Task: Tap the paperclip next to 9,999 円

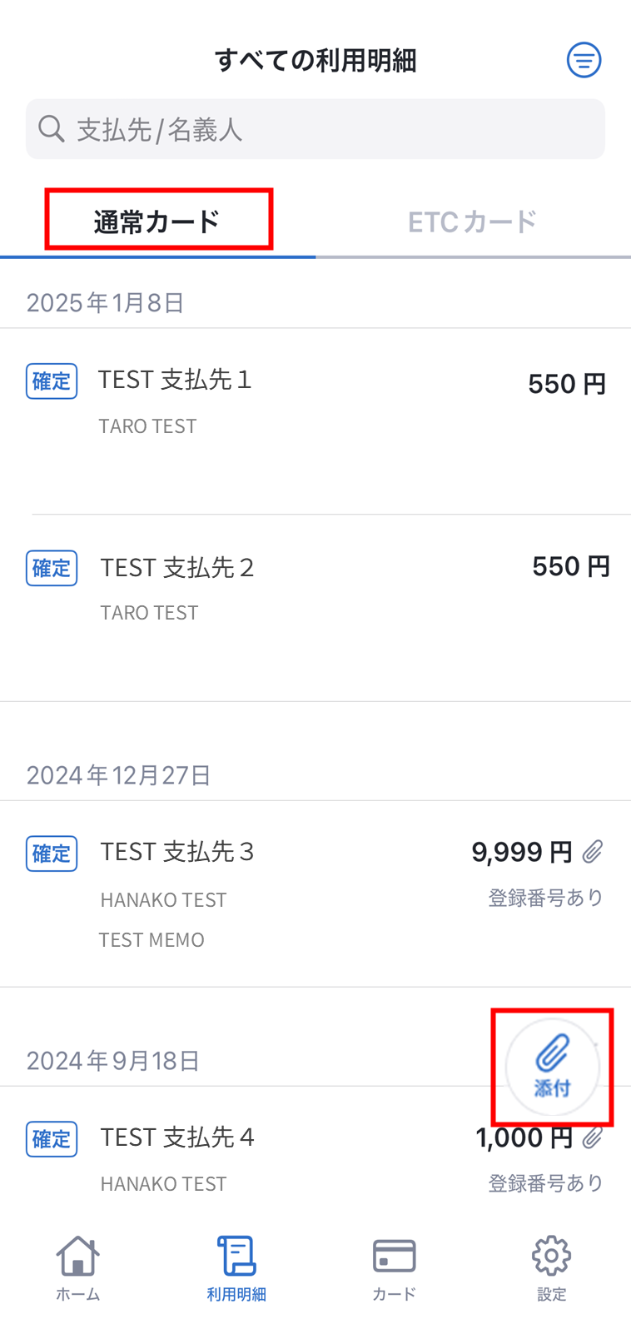Action: coord(593,852)
